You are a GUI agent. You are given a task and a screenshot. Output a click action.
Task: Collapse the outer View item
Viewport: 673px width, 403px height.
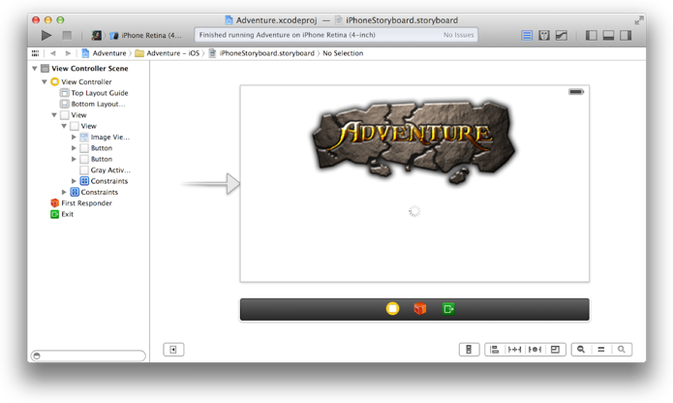pos(54,115)
